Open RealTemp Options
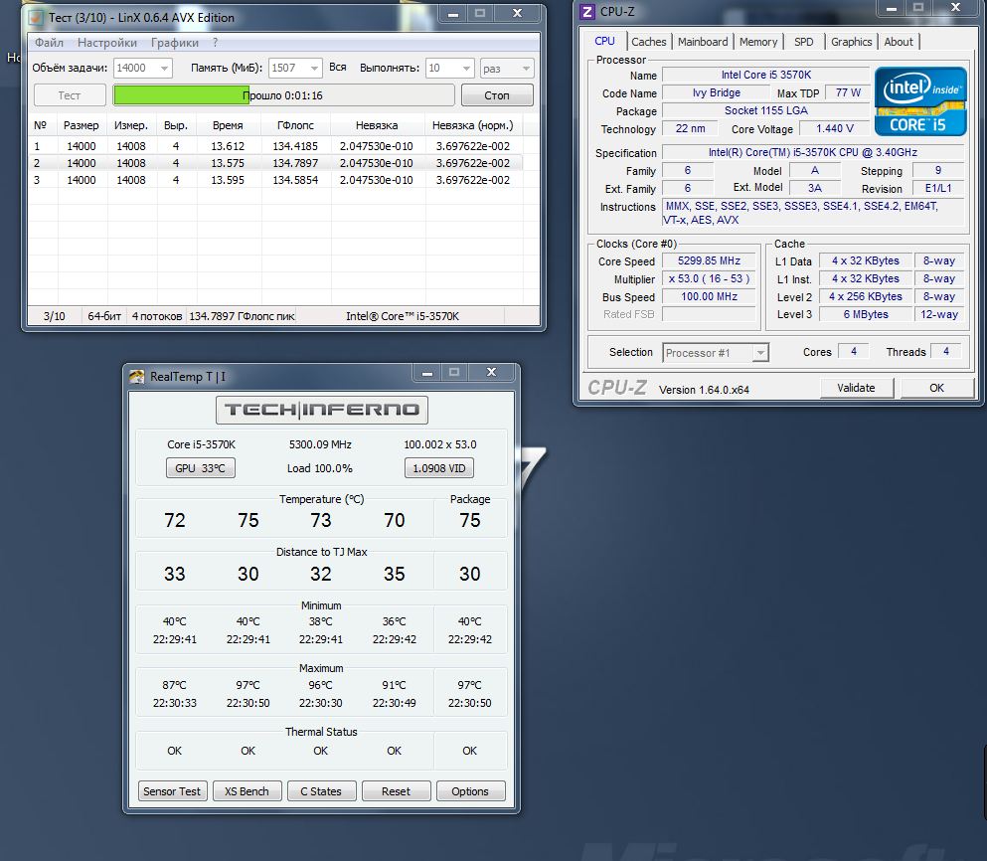 click(470, 791)
